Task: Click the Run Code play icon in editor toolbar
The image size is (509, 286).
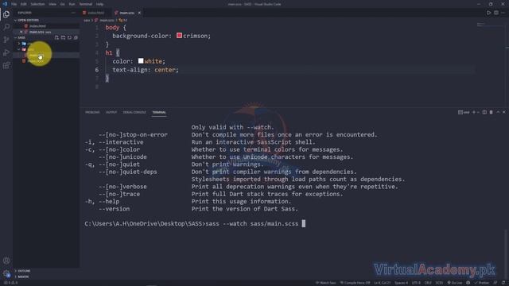Action: (488, 13)
